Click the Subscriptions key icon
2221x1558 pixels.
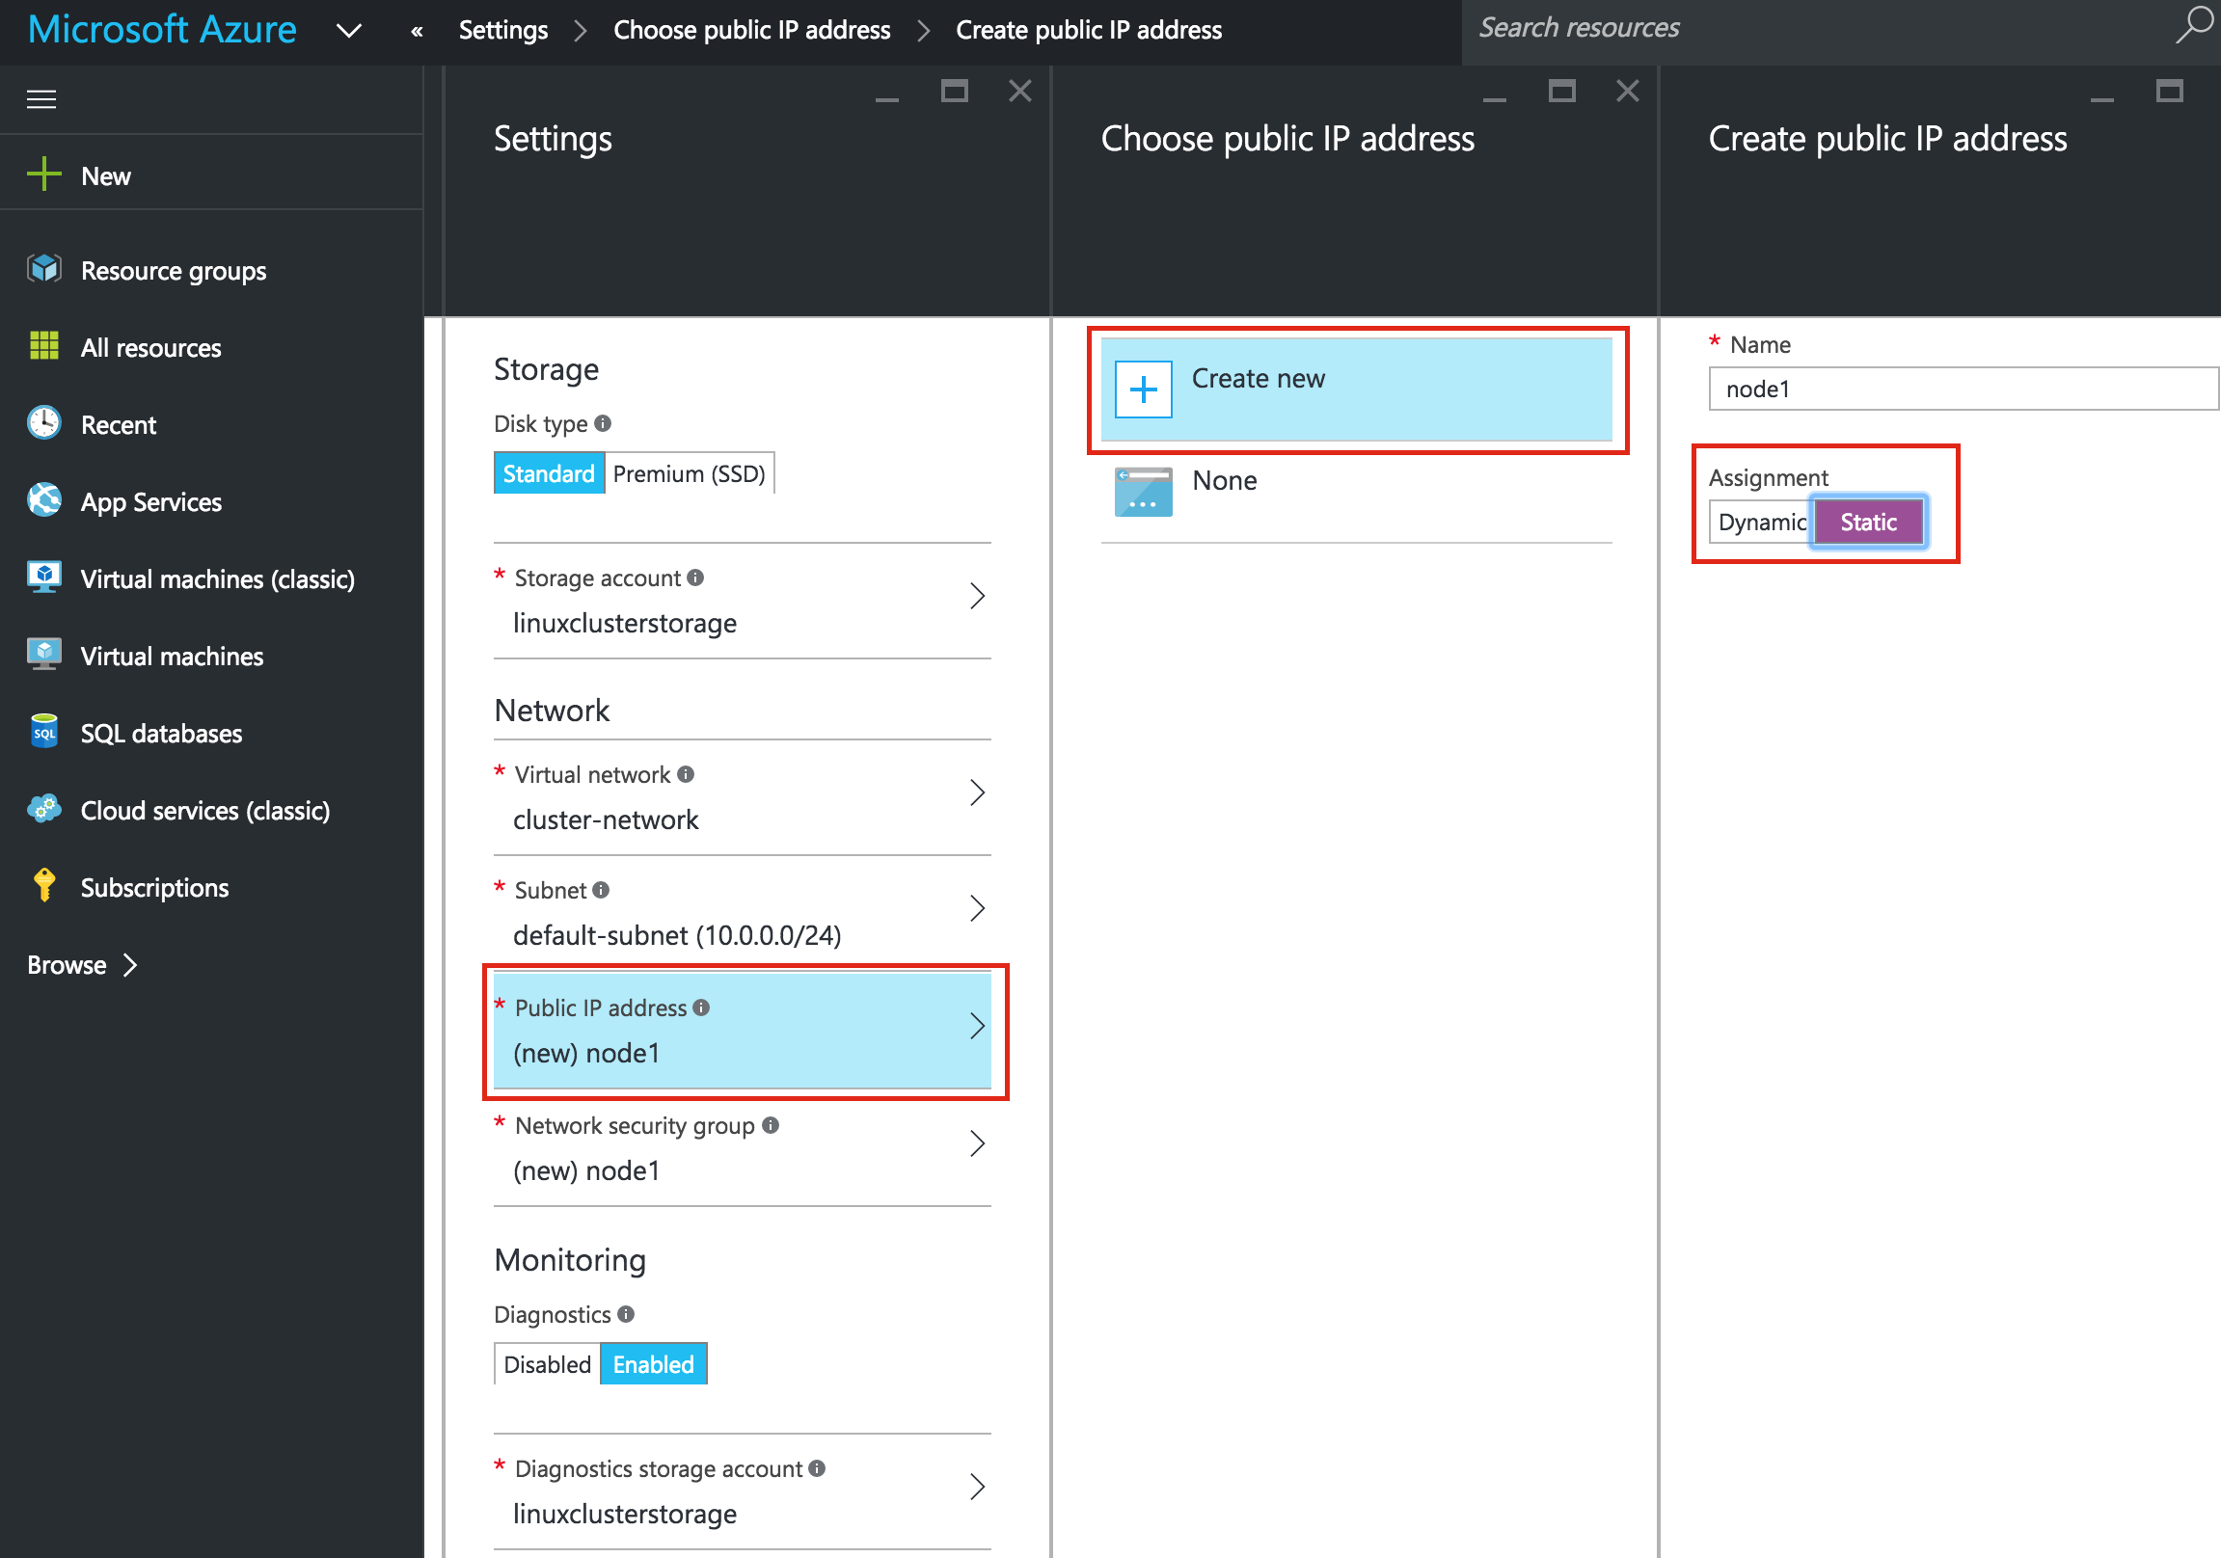[44, 886]
